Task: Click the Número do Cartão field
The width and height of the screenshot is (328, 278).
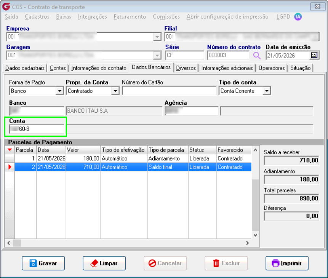Action: point(169,91)
